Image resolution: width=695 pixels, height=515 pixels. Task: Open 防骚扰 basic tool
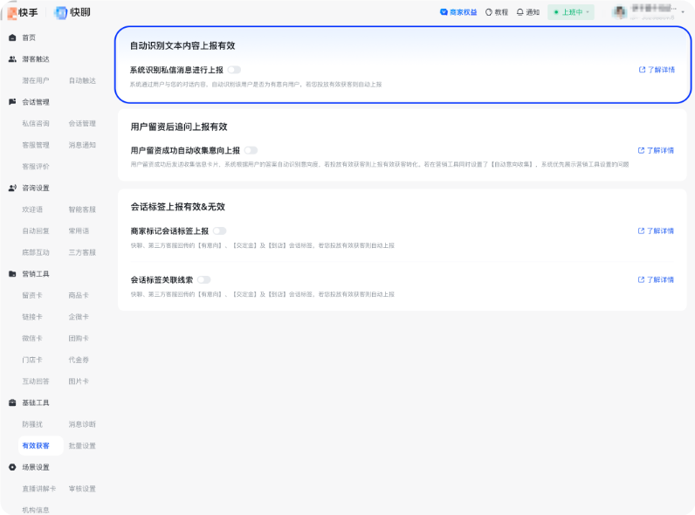coord(33,425)
